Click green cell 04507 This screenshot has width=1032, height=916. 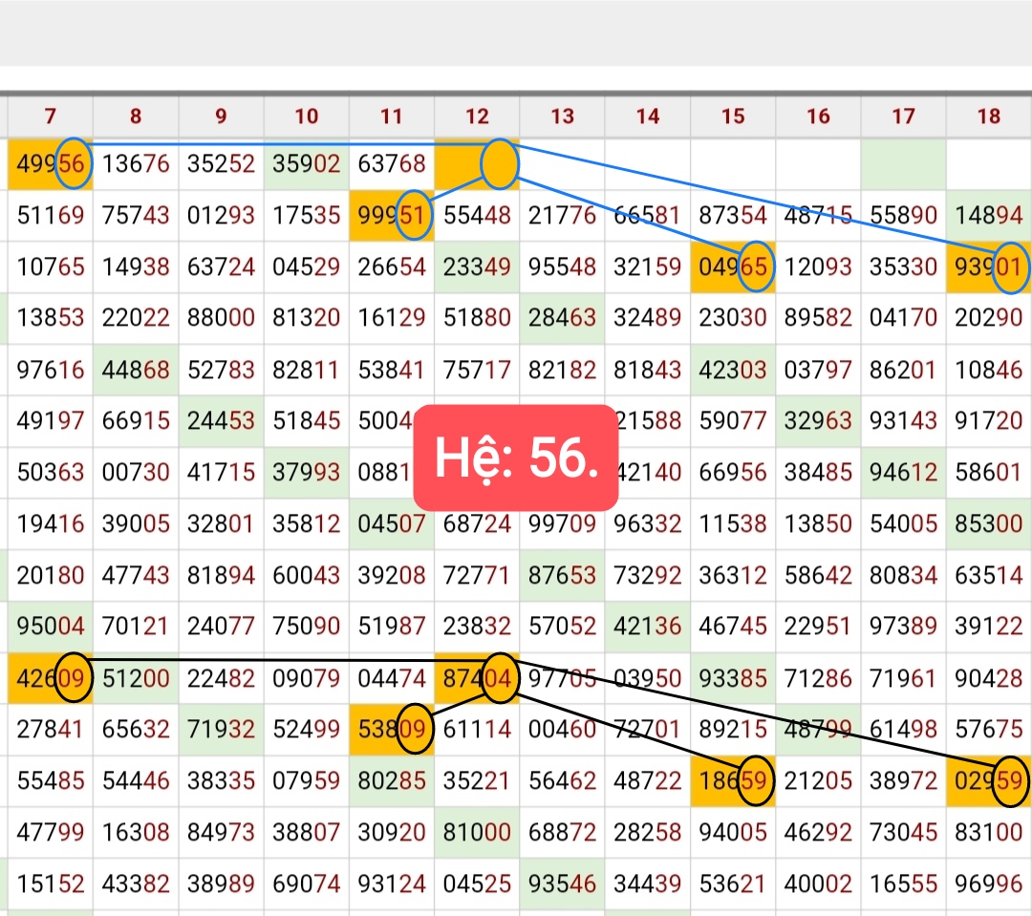tap(392, 523)
